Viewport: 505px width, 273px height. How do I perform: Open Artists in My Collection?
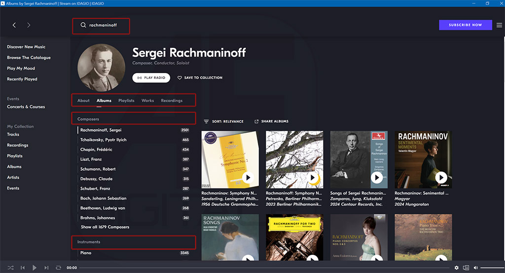point(13,177)
